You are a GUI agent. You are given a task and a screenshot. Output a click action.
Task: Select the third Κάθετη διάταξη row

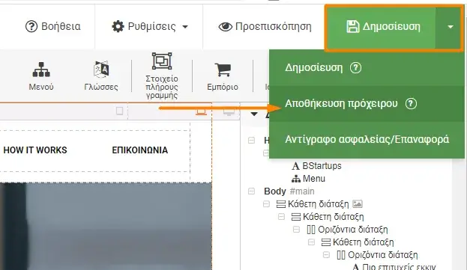tap(358, 242)
